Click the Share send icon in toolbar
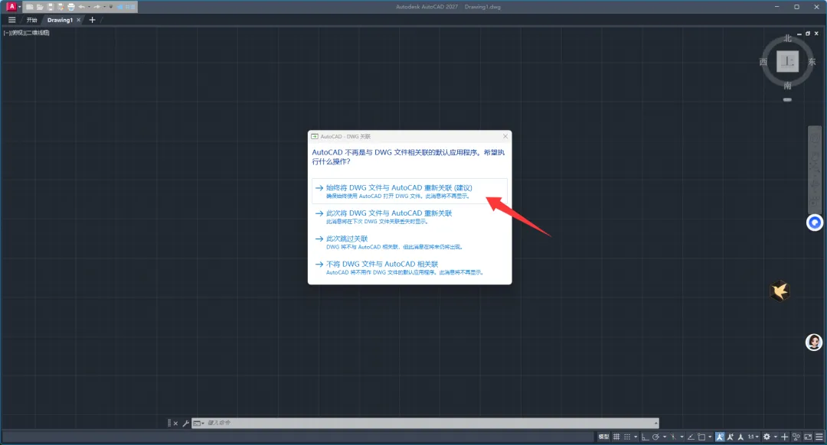This screenshot has height=445, width=827. [119, 7]
